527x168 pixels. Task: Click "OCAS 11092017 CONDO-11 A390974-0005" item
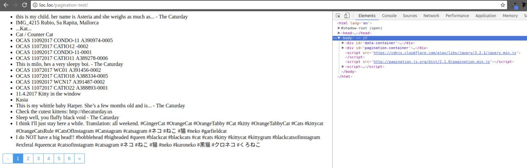tap(64, 41)
